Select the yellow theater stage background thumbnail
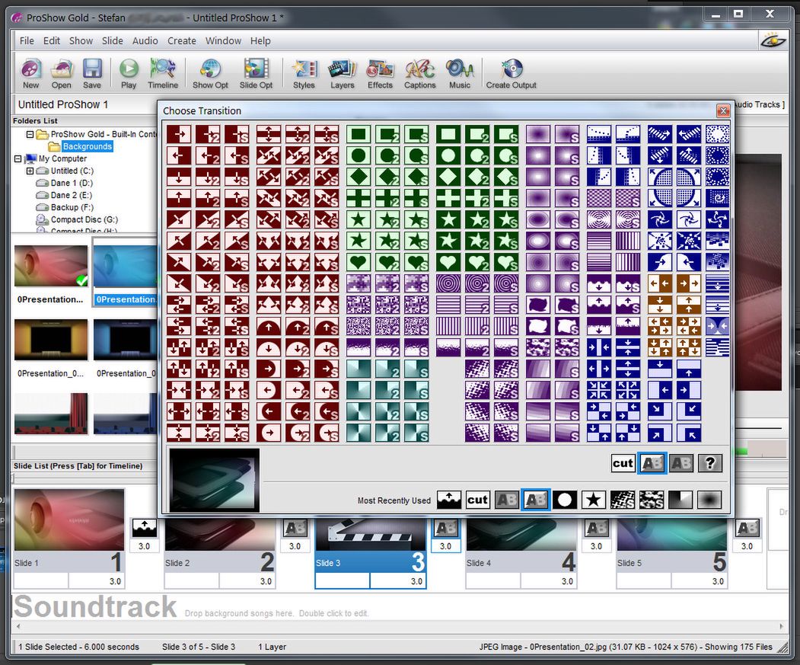Viewport: 800px width, 665px height. (x=51, y=340)
